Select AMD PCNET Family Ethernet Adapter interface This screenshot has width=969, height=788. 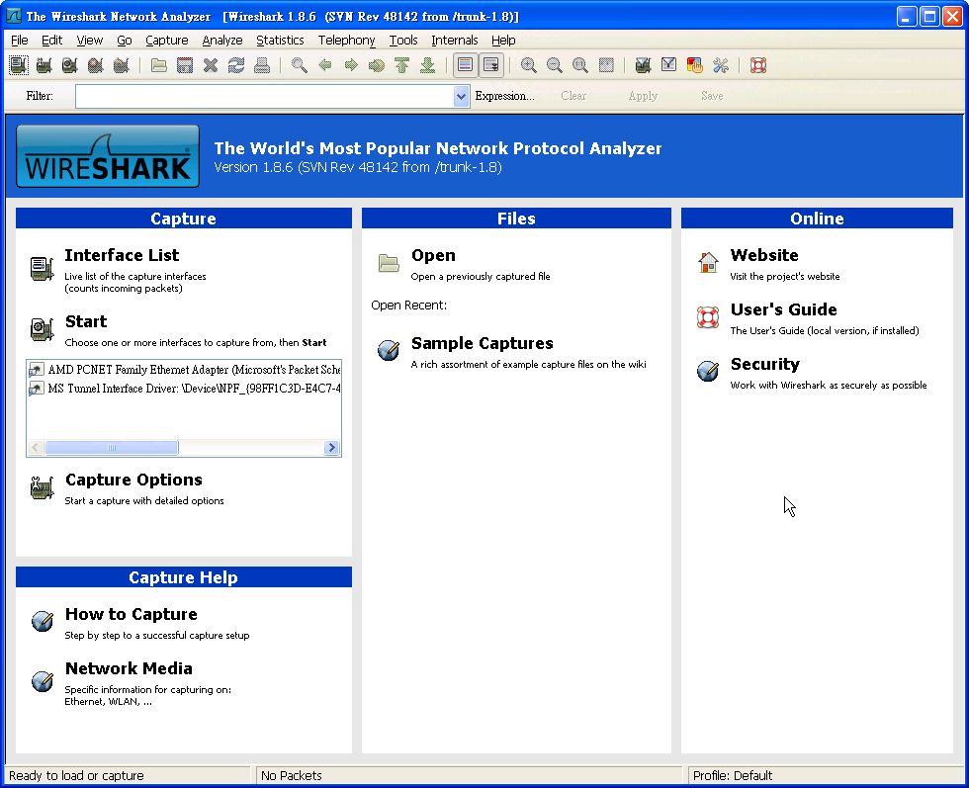click(x=185, y=370)
